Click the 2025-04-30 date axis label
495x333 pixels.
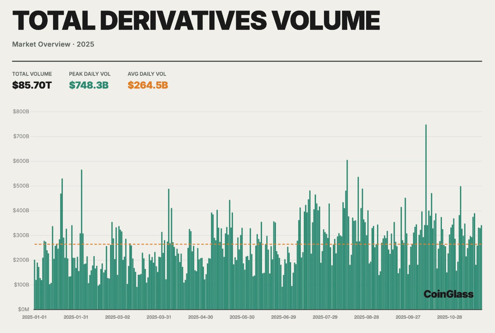pyautogui.click(x=201, y=317)
